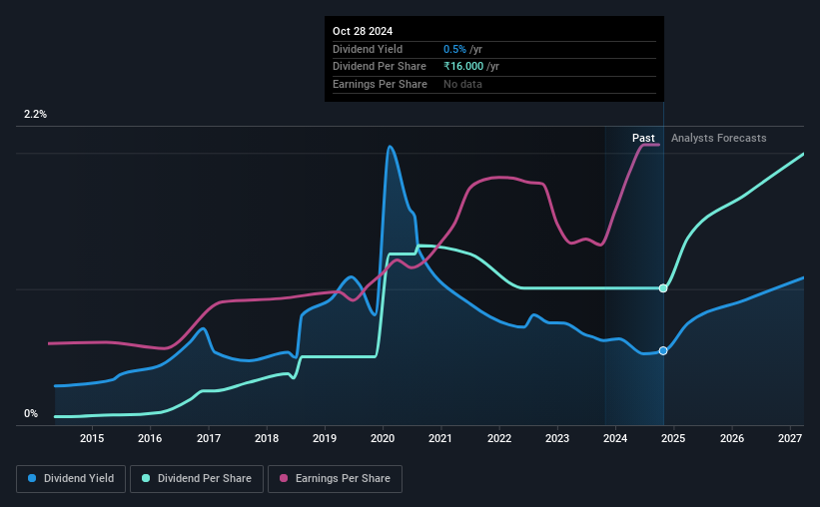Viewport: 820px width, 507px height.
Task: Click the '2.2%' y-axis label
Action: tap(35, 114)
